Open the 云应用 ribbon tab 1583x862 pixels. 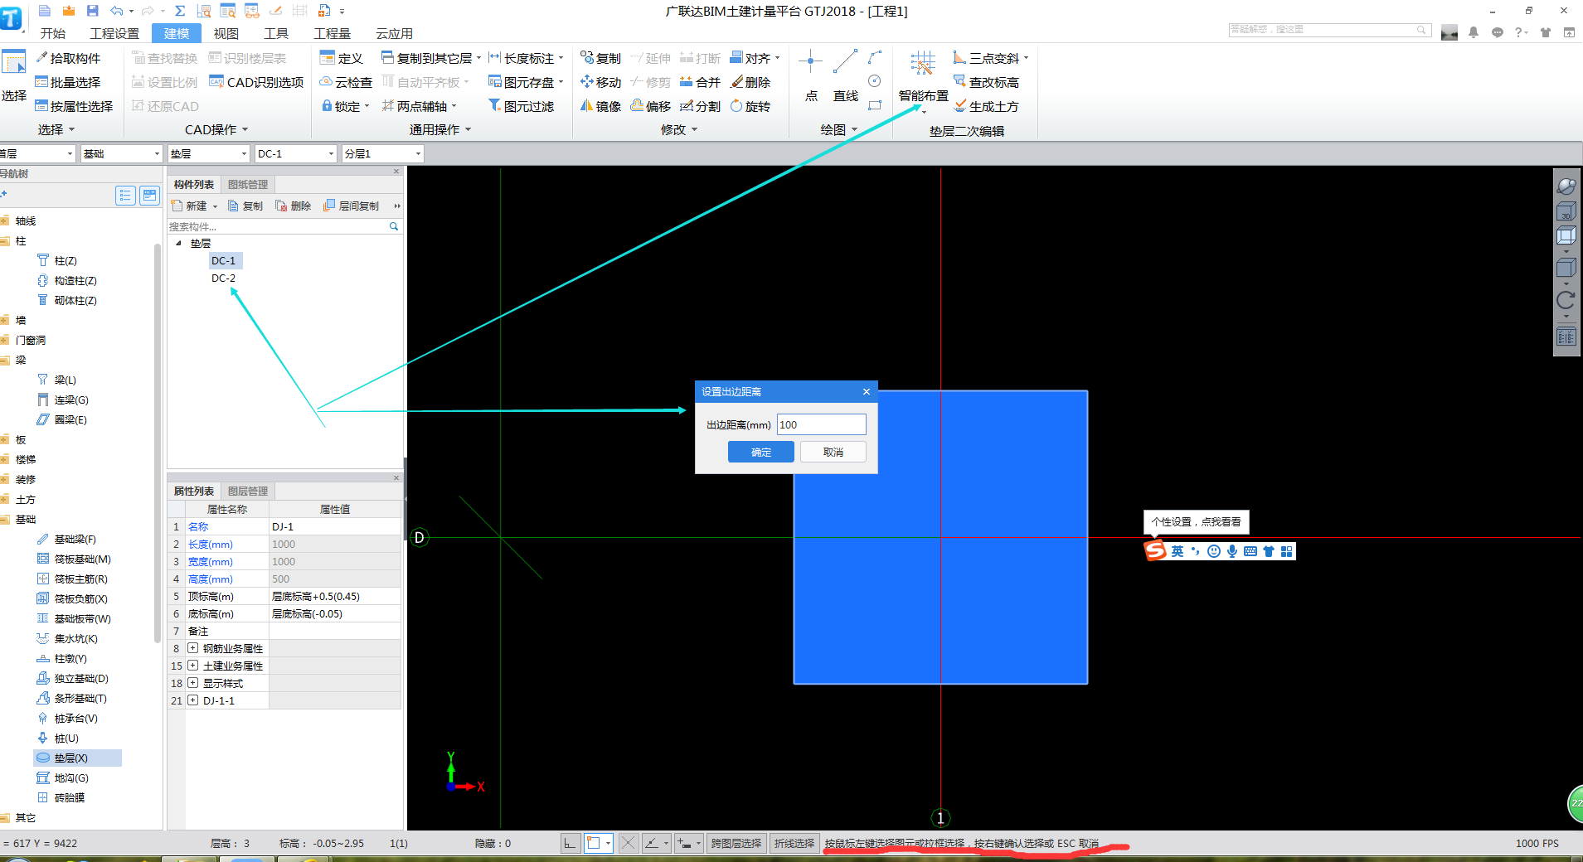[394, 33]
